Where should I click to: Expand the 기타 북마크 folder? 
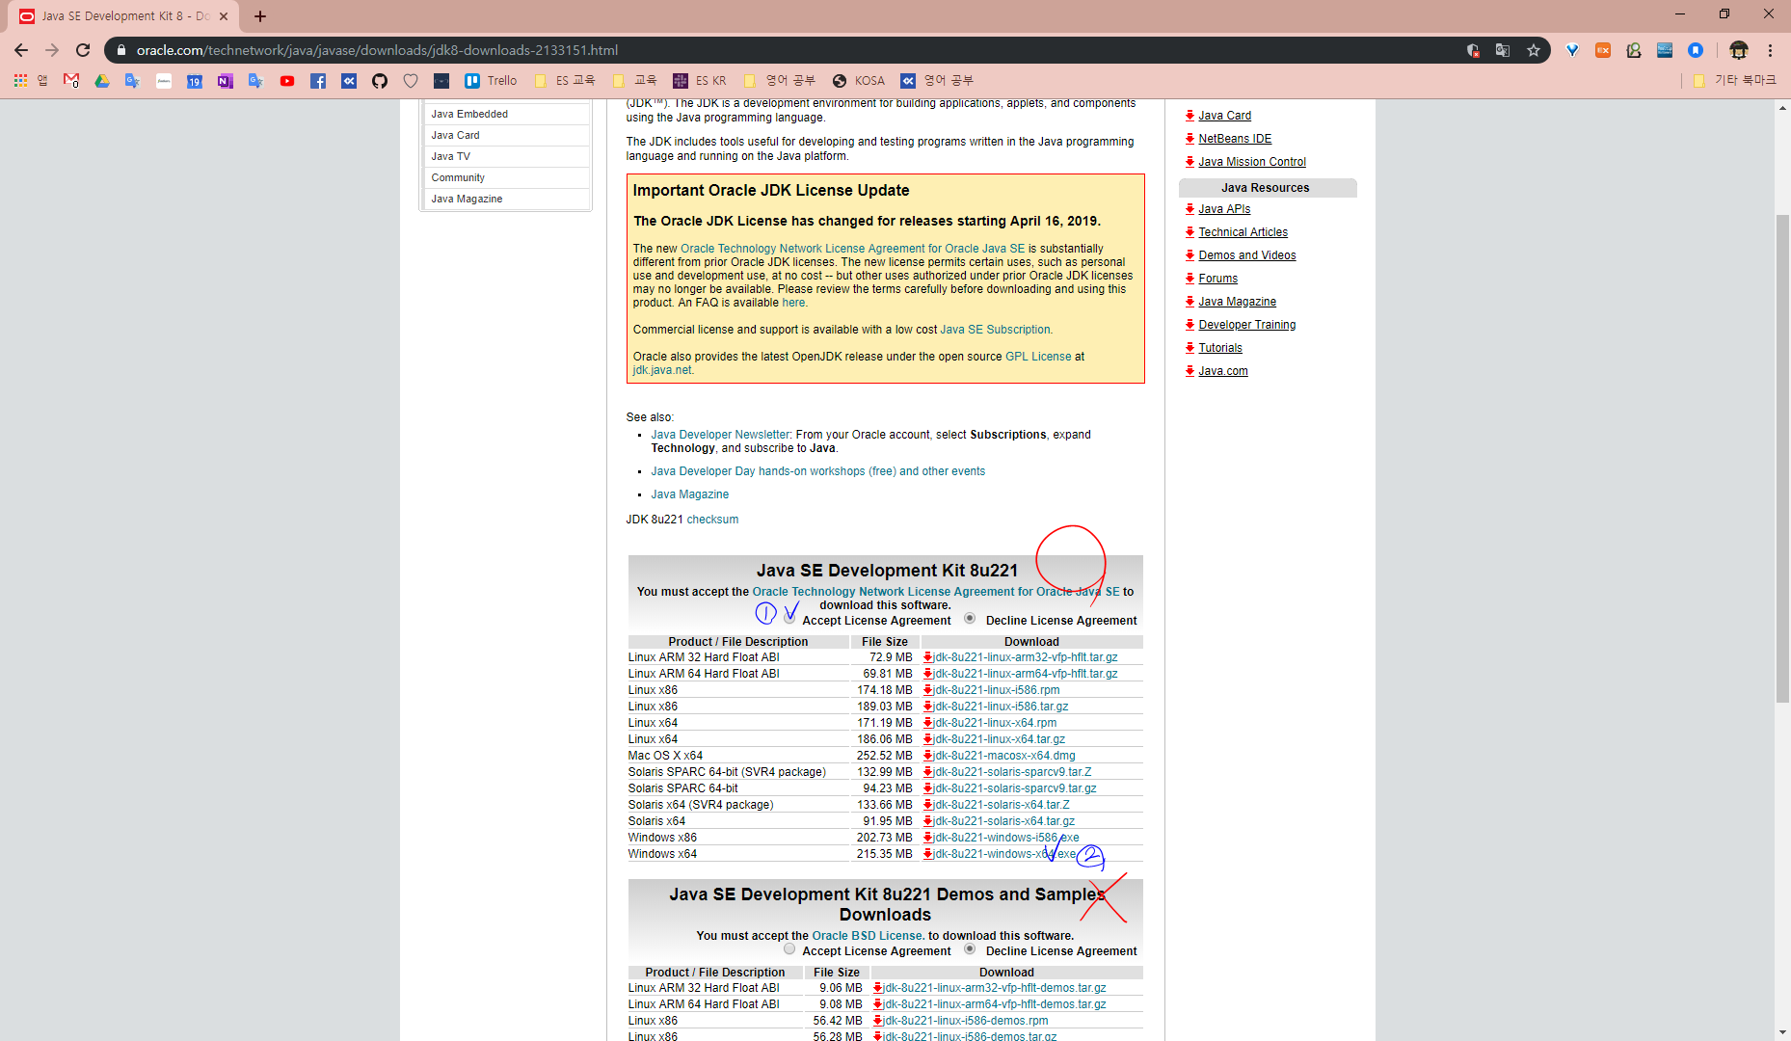coord(1735,81)
